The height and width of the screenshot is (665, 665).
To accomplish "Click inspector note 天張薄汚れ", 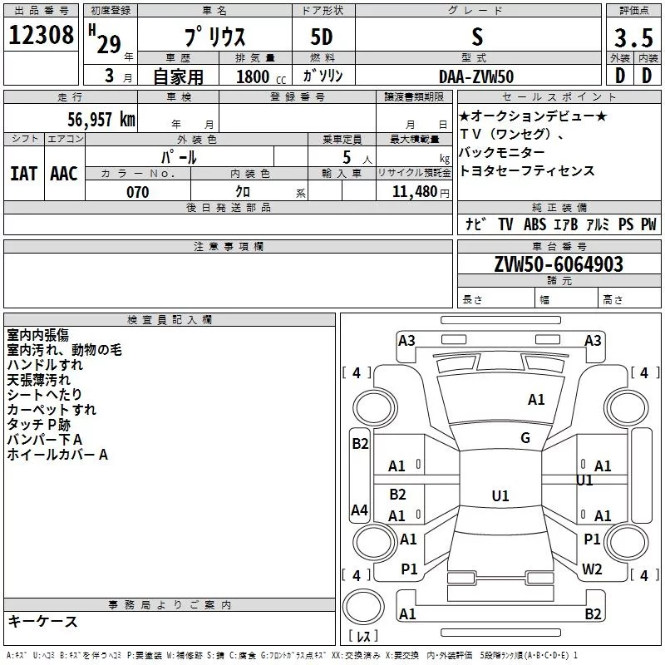I will click(38, 380).
